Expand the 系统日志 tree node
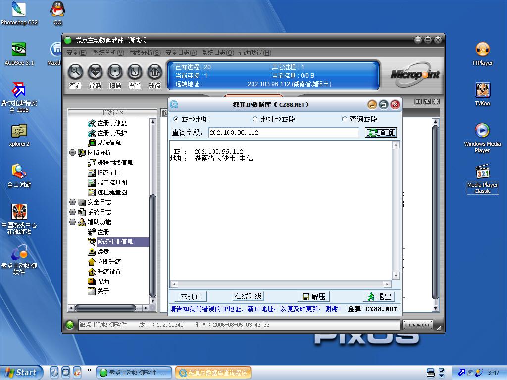507x380 pixels. pos(72,212)
